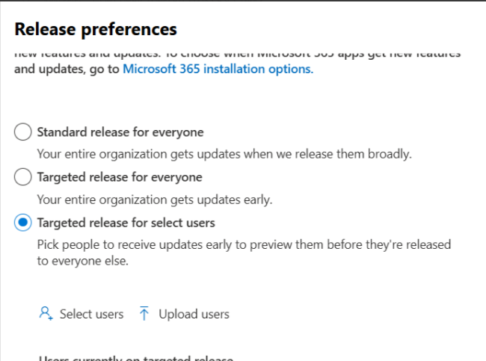Open the Microsoft 365 installation options link
The image size is (486, 361).
click(218, 69)
